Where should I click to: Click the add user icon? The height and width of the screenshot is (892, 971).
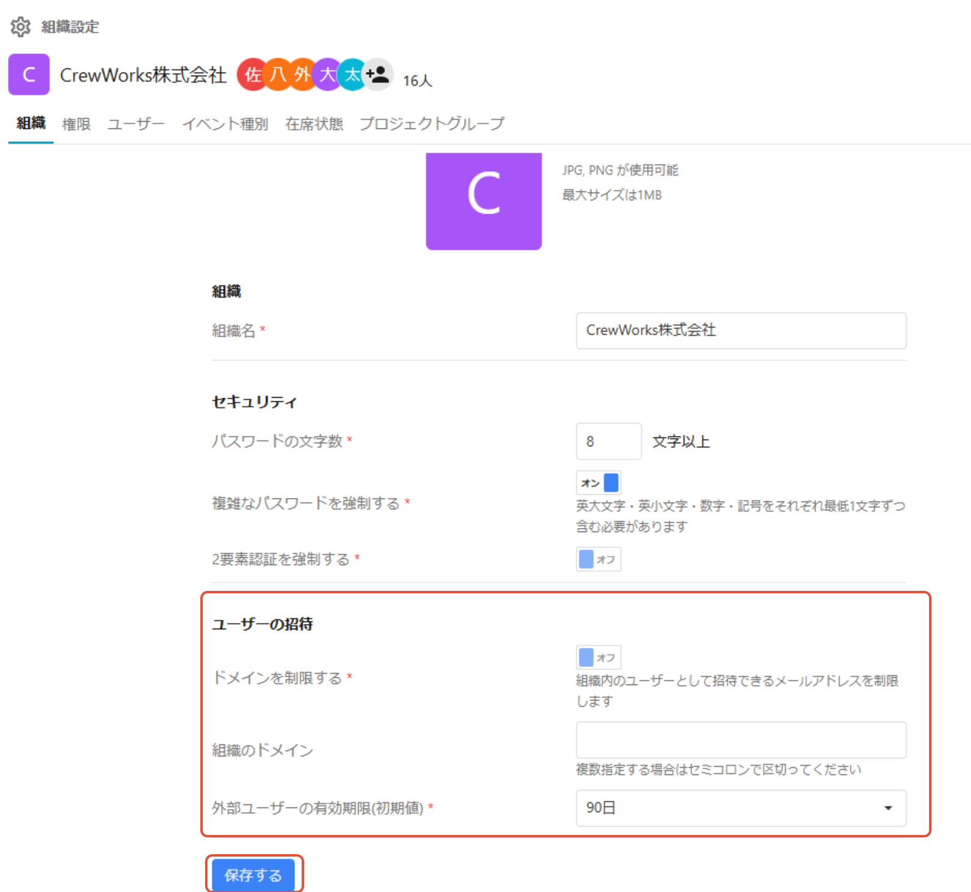(x=378, y=74)
